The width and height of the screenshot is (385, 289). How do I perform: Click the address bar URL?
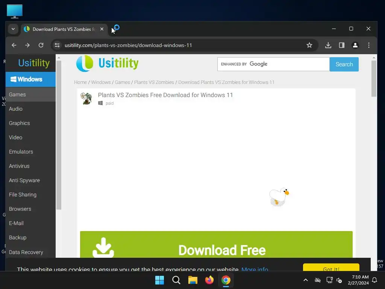(x=128, y=45)
